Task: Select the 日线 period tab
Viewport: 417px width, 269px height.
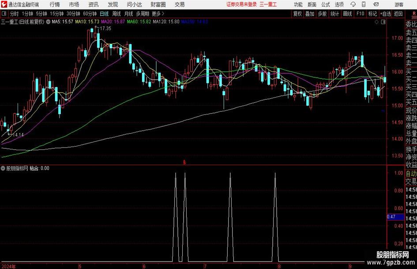Action: coord(104,14)
